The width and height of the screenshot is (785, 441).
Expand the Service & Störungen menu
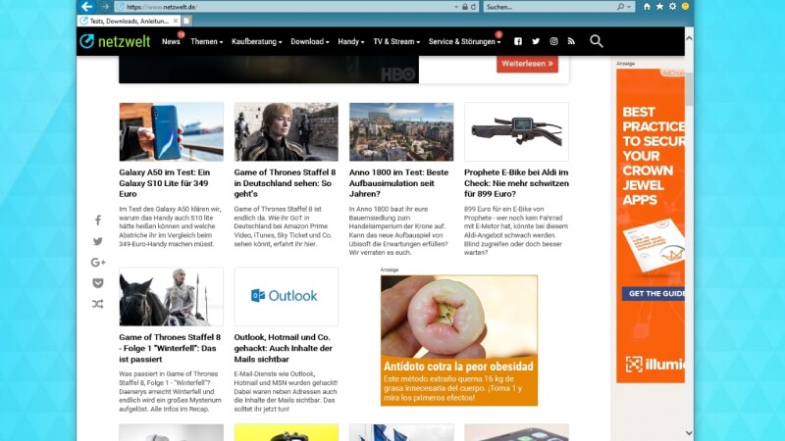(464, 41)
